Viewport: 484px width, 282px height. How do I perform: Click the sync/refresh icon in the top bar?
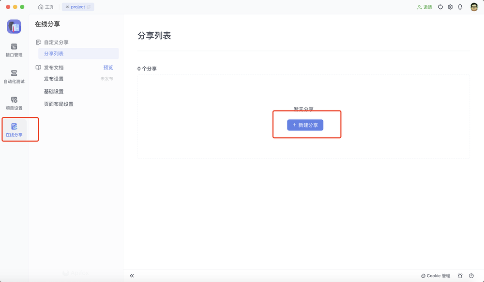pos(439,7)
